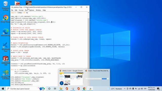Click the Cortana circle on taskbar

coord(49,89)
